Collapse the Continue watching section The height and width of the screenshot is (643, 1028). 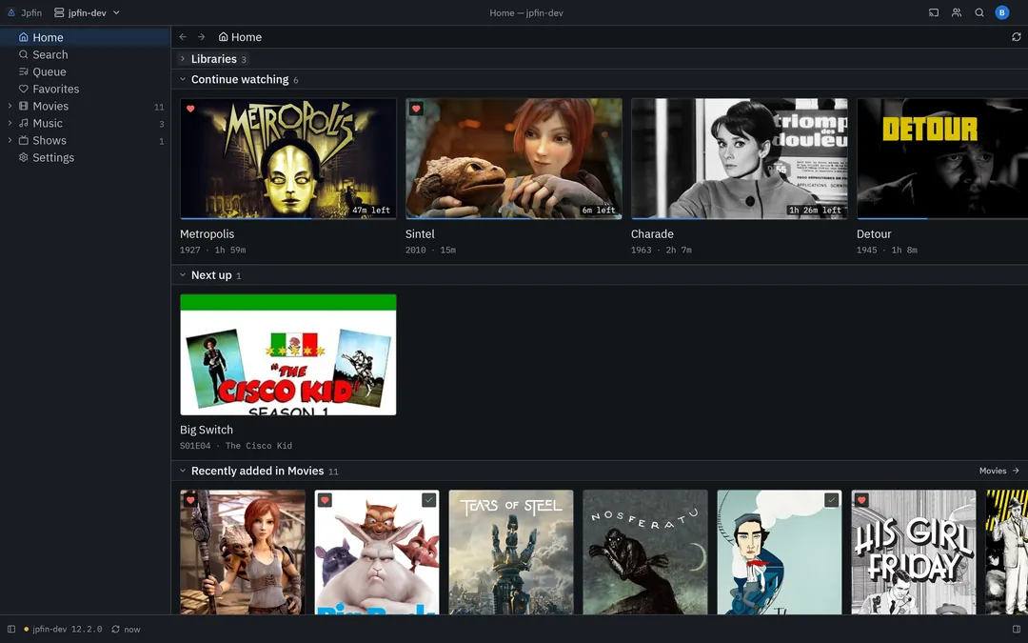pos(183,79)
